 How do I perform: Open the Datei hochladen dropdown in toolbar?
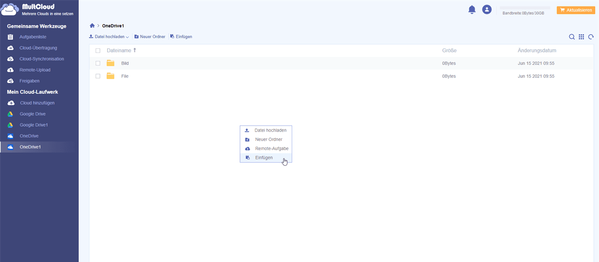pos(109,36)
